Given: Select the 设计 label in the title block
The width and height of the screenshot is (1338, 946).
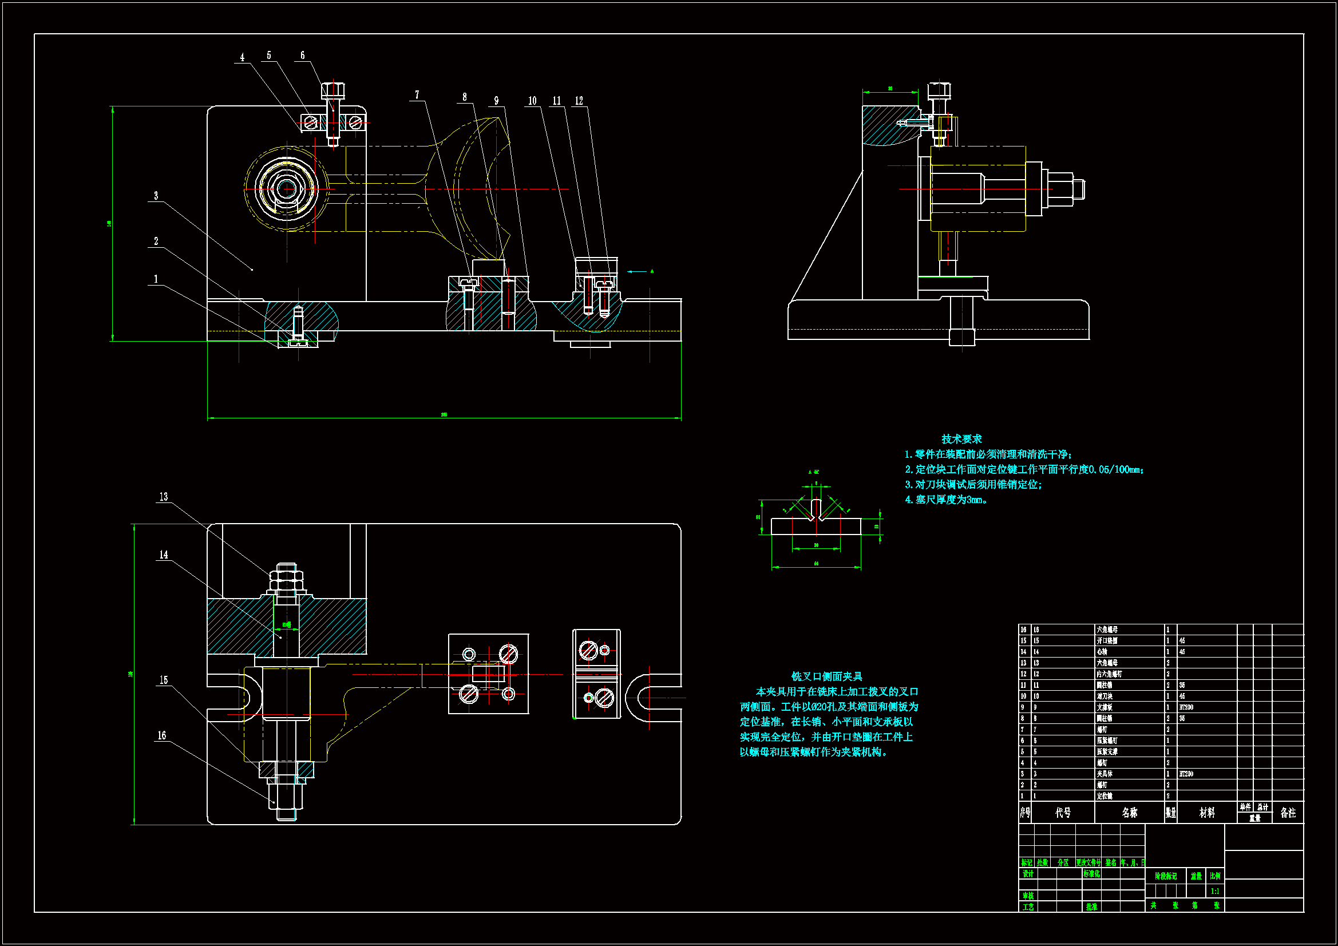Looking at the screenshot, I should 1027,874.
